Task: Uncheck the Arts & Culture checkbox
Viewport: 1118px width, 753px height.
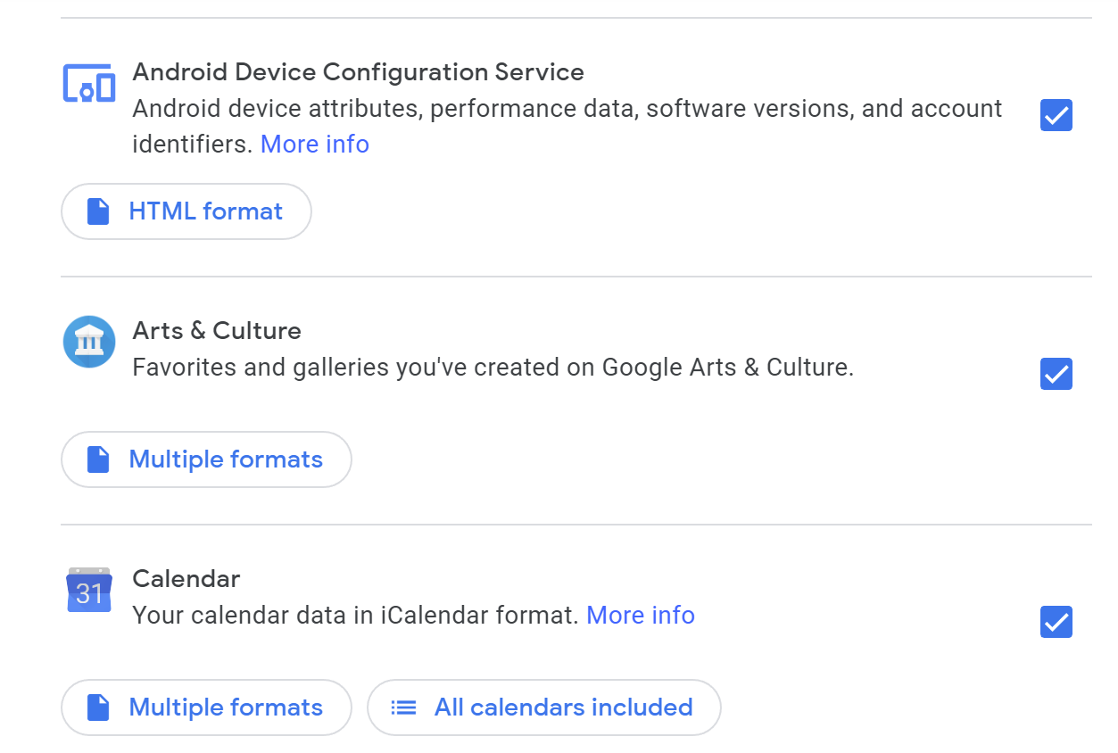Action: click(x=1056, y=374)
